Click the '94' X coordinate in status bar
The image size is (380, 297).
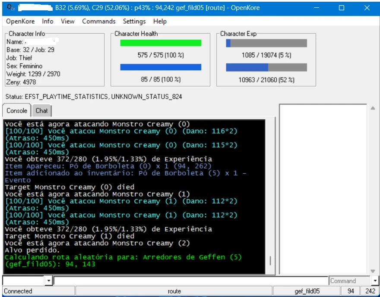coord(351,291)
